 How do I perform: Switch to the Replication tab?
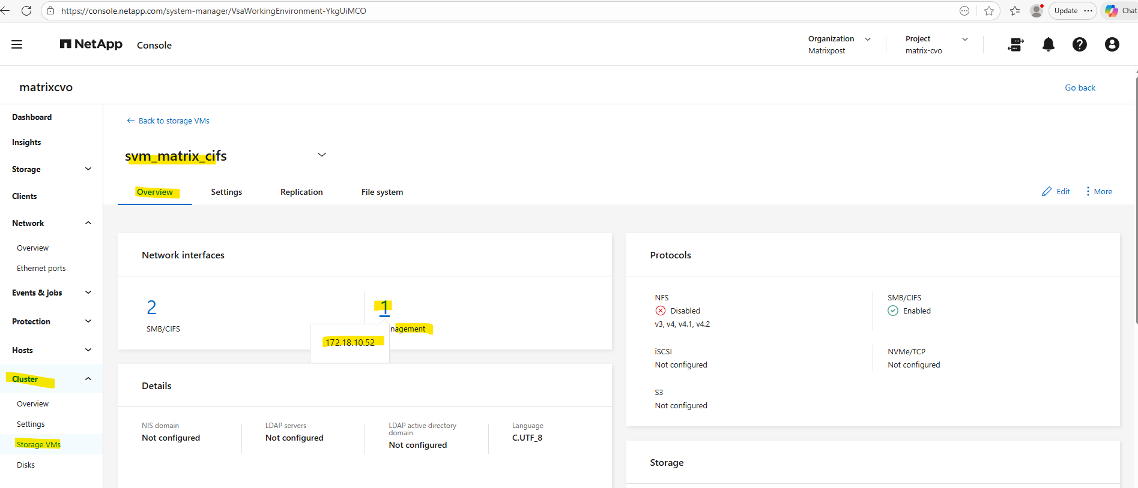coord(301,192)
